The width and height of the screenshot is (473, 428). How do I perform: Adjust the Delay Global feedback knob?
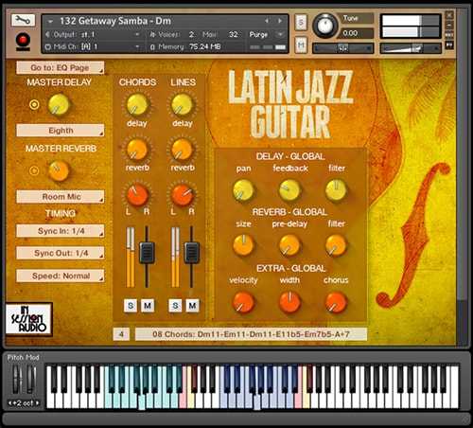(289, 190)
